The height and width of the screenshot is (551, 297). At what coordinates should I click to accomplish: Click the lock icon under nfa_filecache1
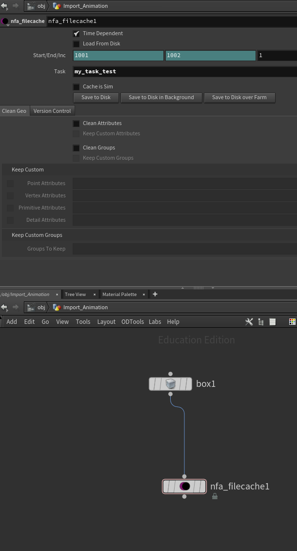coord(215,496)
